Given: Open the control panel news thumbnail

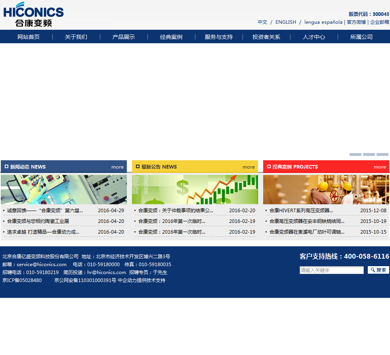Looking at the screenshot, I should click(64, 190).
